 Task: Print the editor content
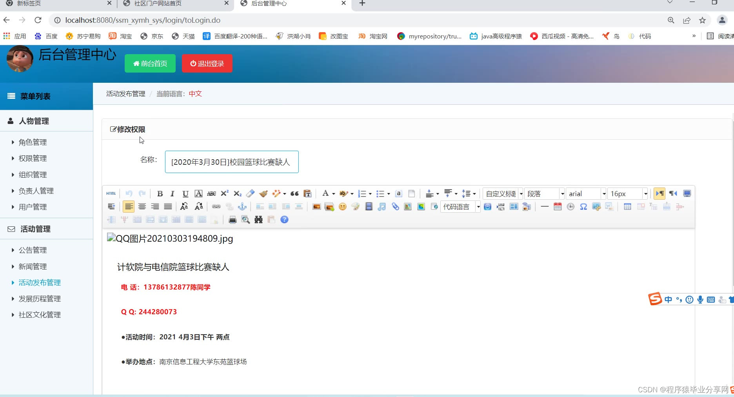coord(233,219)
